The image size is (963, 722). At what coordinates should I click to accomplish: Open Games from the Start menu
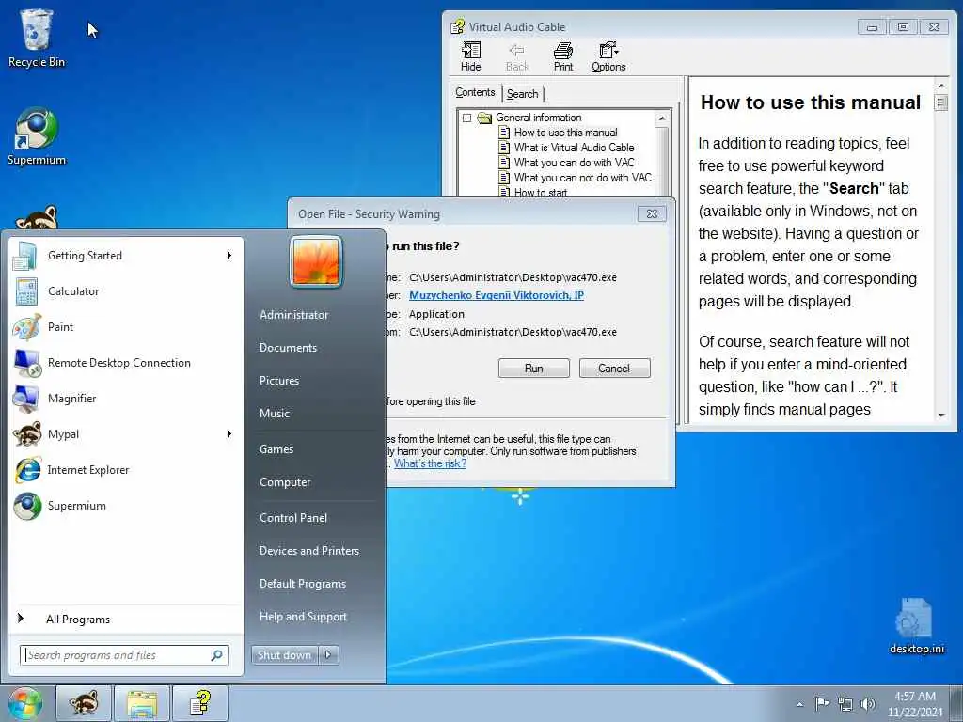[x=276, y=449]
